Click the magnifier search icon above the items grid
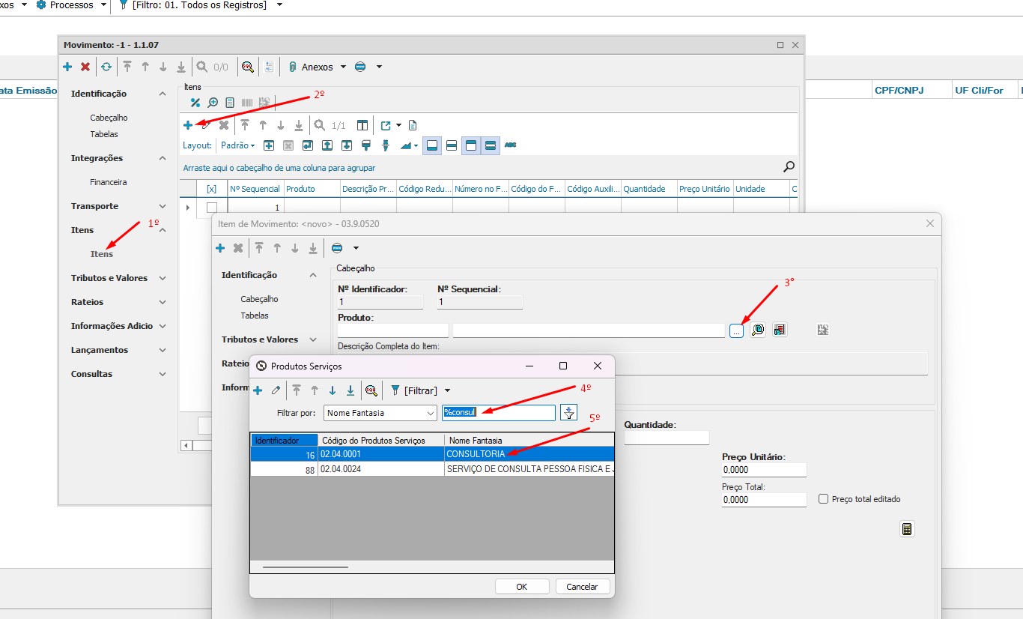This screenshot has height=619, width=1023. (x=789, y=167)
